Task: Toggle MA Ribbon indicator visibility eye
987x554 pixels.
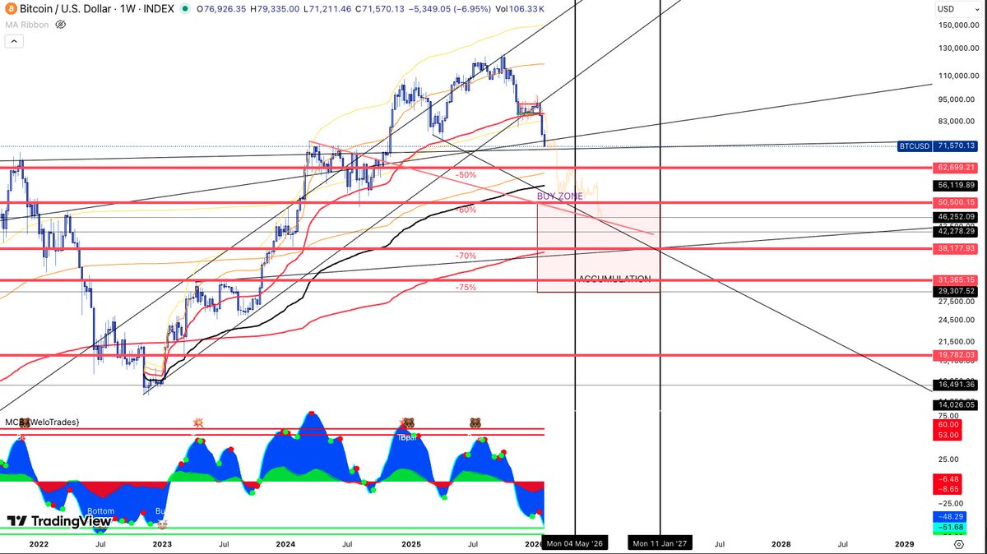Action: [x=60, y=25]
